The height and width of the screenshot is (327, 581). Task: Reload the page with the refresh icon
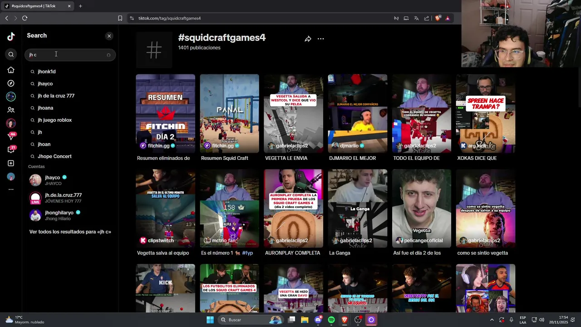click(x=25, y=18)
